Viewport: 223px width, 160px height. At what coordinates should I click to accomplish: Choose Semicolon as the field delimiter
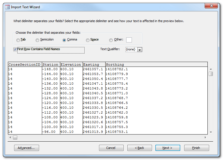pyautogui.click(x=38, y=40)
